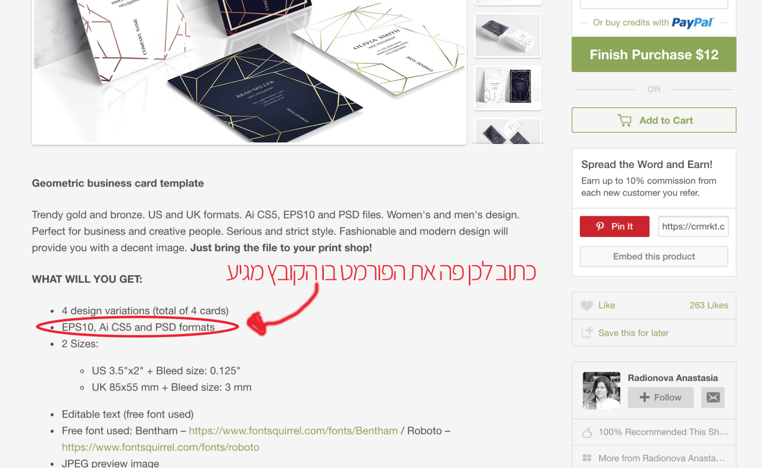Select the white and navy vertical cards thumbnail
Screen dimensions: 762x468
point(508,88)
